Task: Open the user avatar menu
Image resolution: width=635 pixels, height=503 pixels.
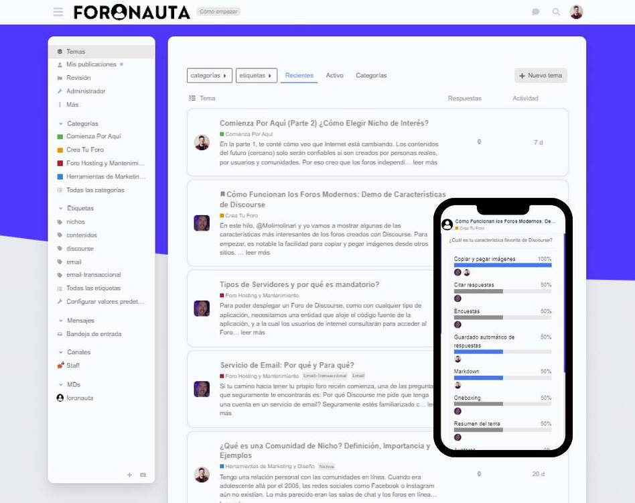Action: pos(577,11)
